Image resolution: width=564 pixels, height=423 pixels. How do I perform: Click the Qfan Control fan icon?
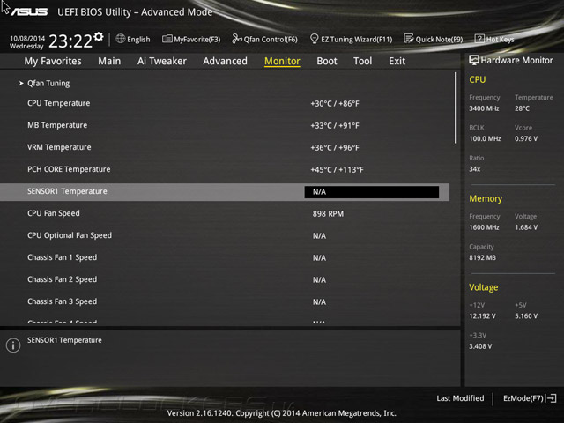[237, 39]
